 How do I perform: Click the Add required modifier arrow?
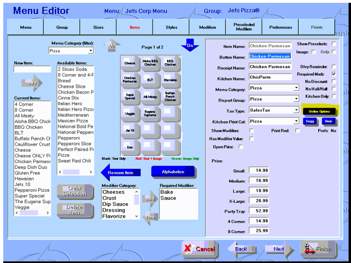150,199
